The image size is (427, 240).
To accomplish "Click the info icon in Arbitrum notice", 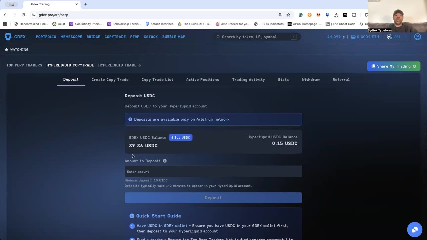I will (x=130, y=119).
